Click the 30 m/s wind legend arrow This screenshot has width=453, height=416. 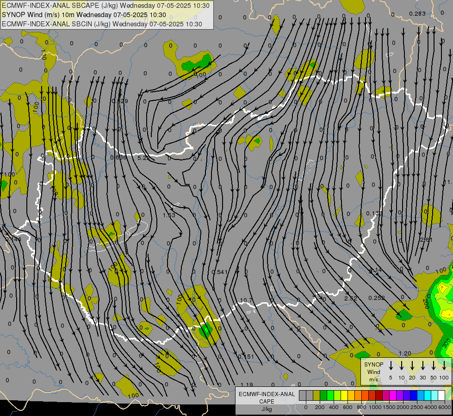tap(422, 365)
